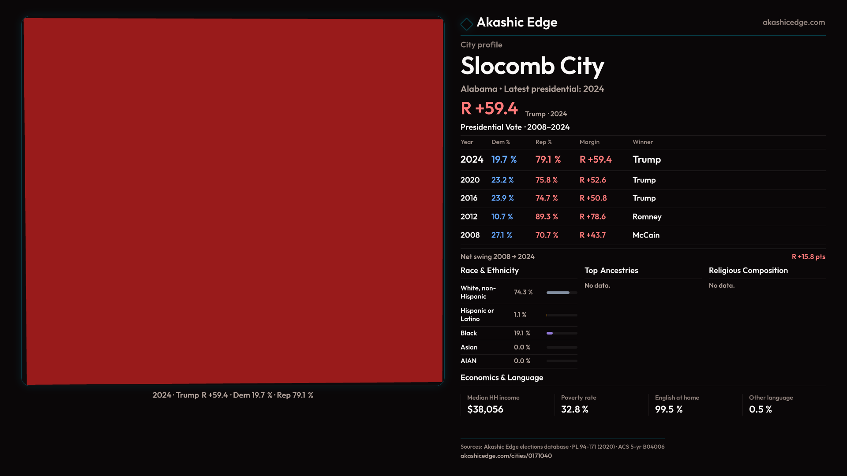
Task: Click the red Slocomb City map area
Action: (233, 201)
